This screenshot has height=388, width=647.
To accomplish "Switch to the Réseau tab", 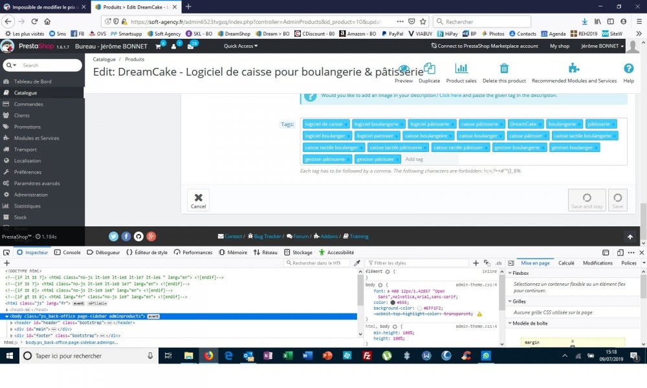I will [265, 252].
